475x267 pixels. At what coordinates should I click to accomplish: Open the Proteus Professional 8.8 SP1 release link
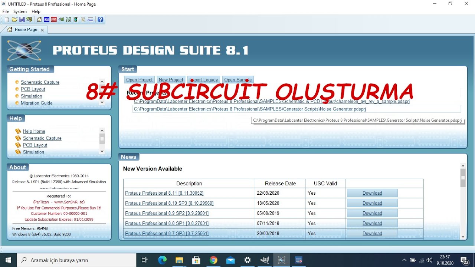[x=167, y=223]
